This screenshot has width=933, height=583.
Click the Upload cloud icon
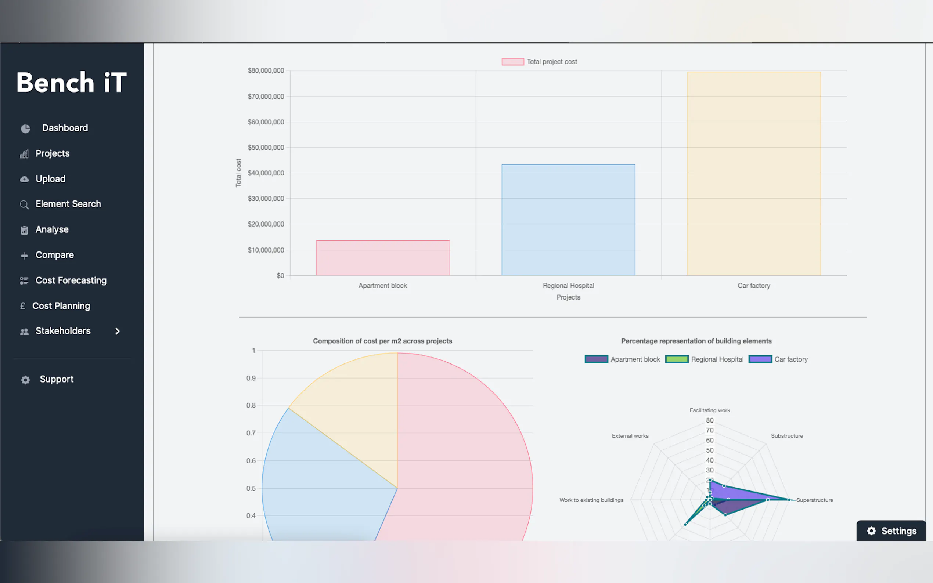click(24, 179)
